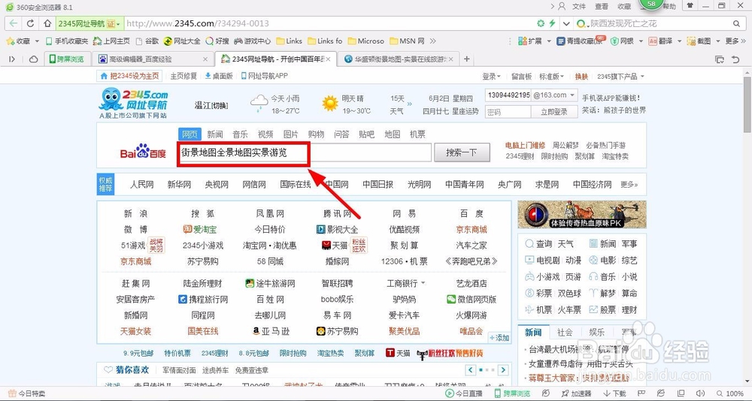The image size is (752, 401).
Task: Click the 截图 screenshot tool
Action: (x=699, y=41)
